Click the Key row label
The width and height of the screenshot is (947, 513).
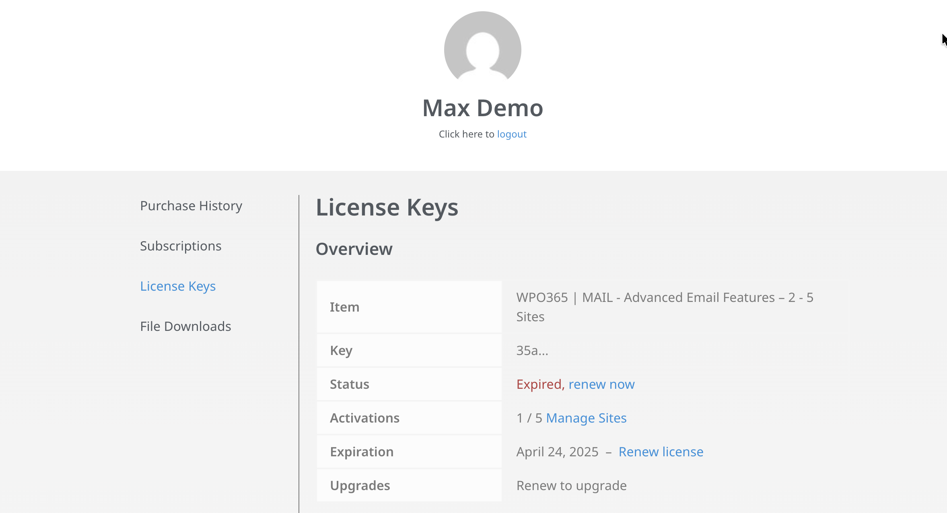click(x=341, y=351)
